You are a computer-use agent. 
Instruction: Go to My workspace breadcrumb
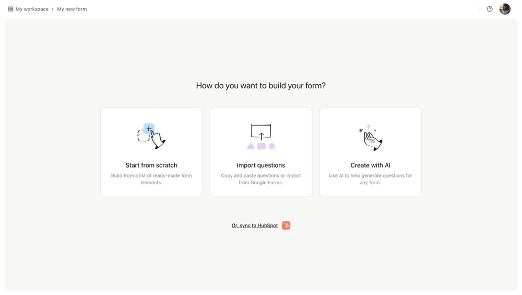pyautogui.click(x=32, y=9)
